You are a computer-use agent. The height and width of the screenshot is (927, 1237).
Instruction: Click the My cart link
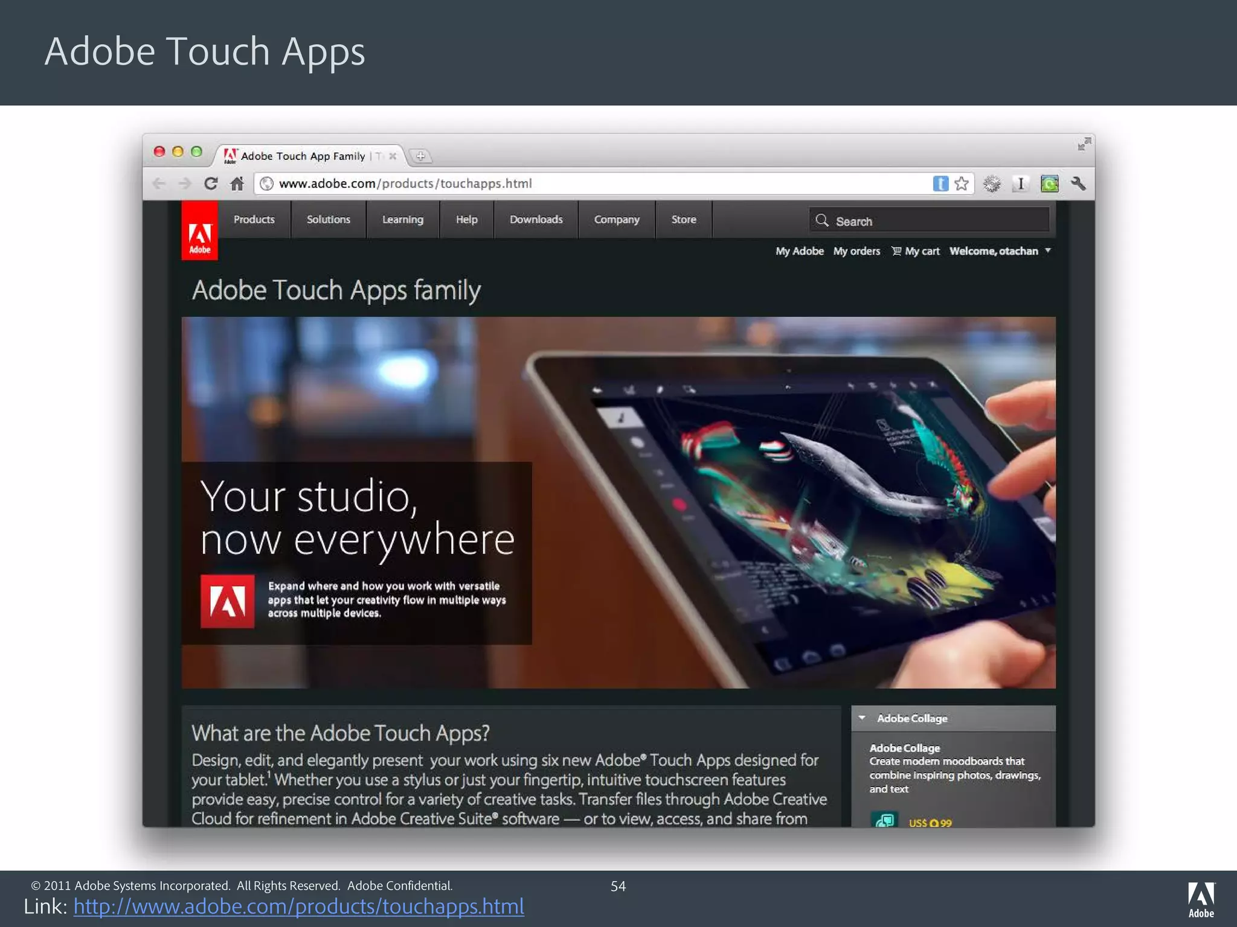(922, 251)
